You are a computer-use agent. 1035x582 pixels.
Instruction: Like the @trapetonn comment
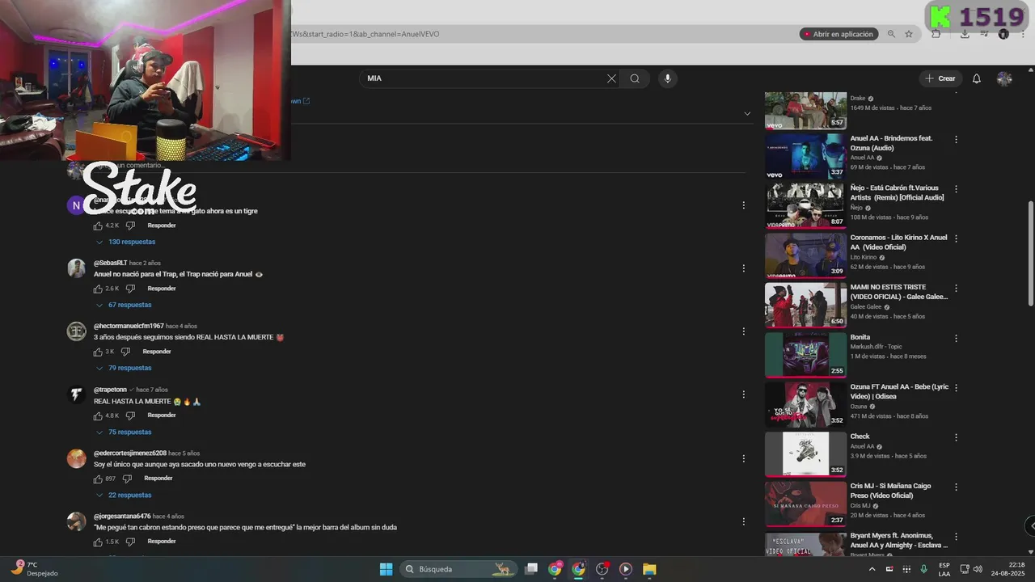98,415
